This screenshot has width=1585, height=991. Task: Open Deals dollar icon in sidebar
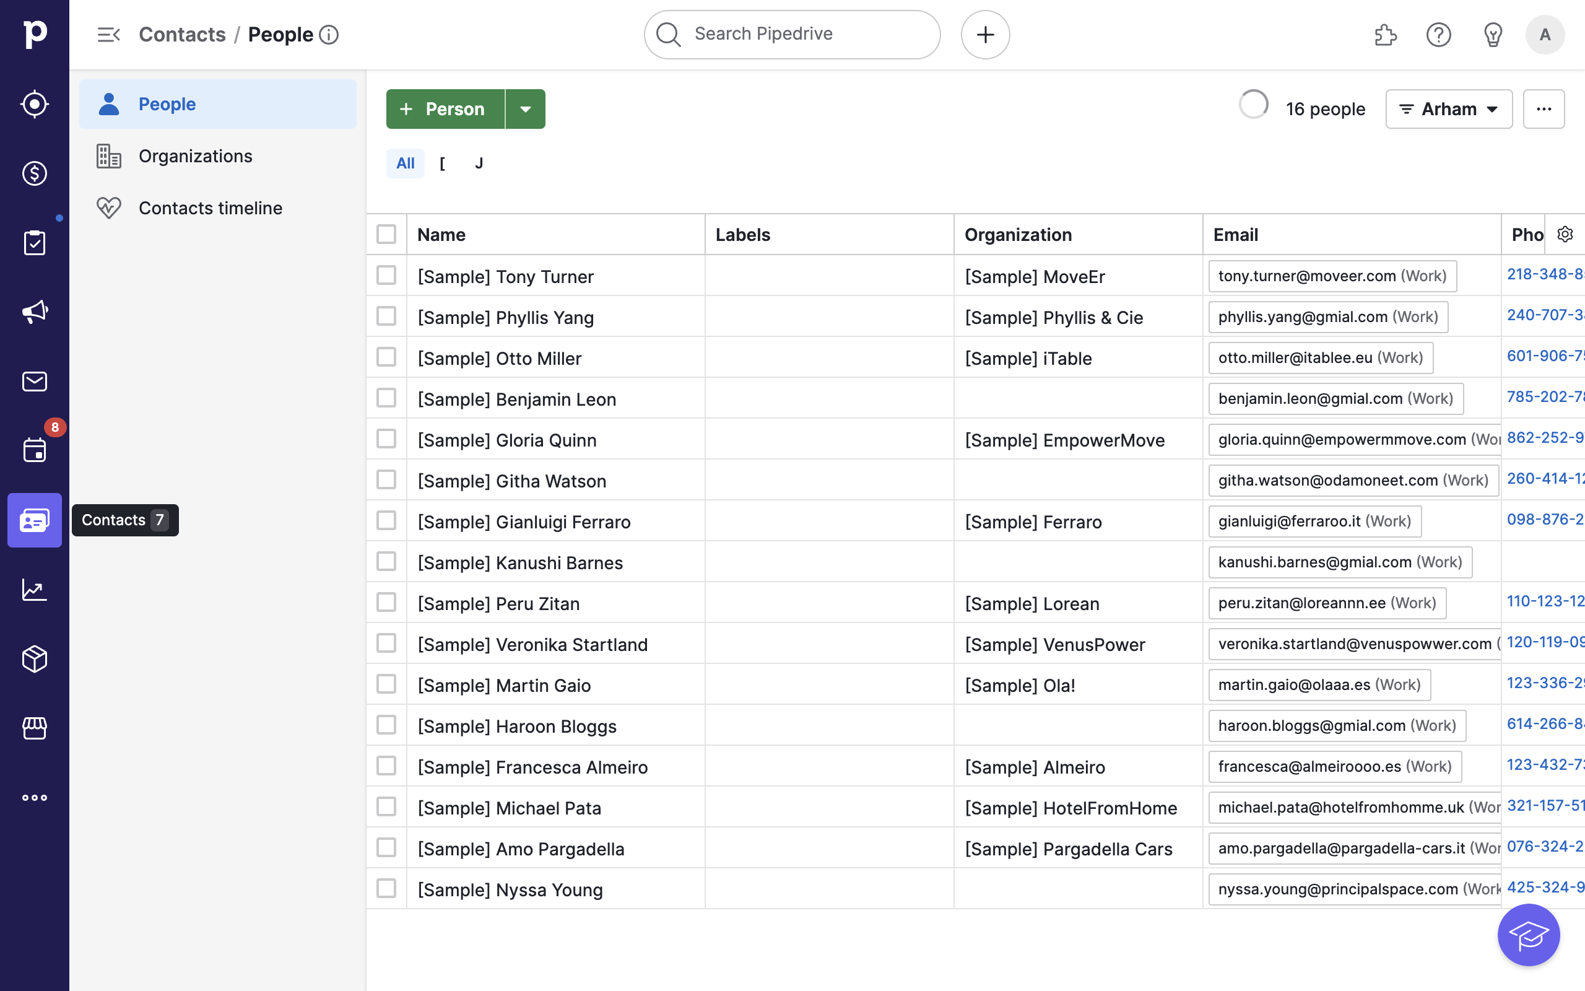(35, 173)
